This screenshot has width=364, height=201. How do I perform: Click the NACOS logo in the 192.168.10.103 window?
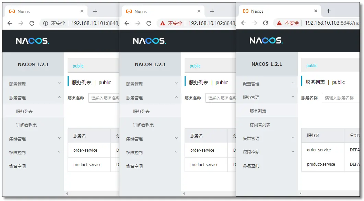pos(266,40)
